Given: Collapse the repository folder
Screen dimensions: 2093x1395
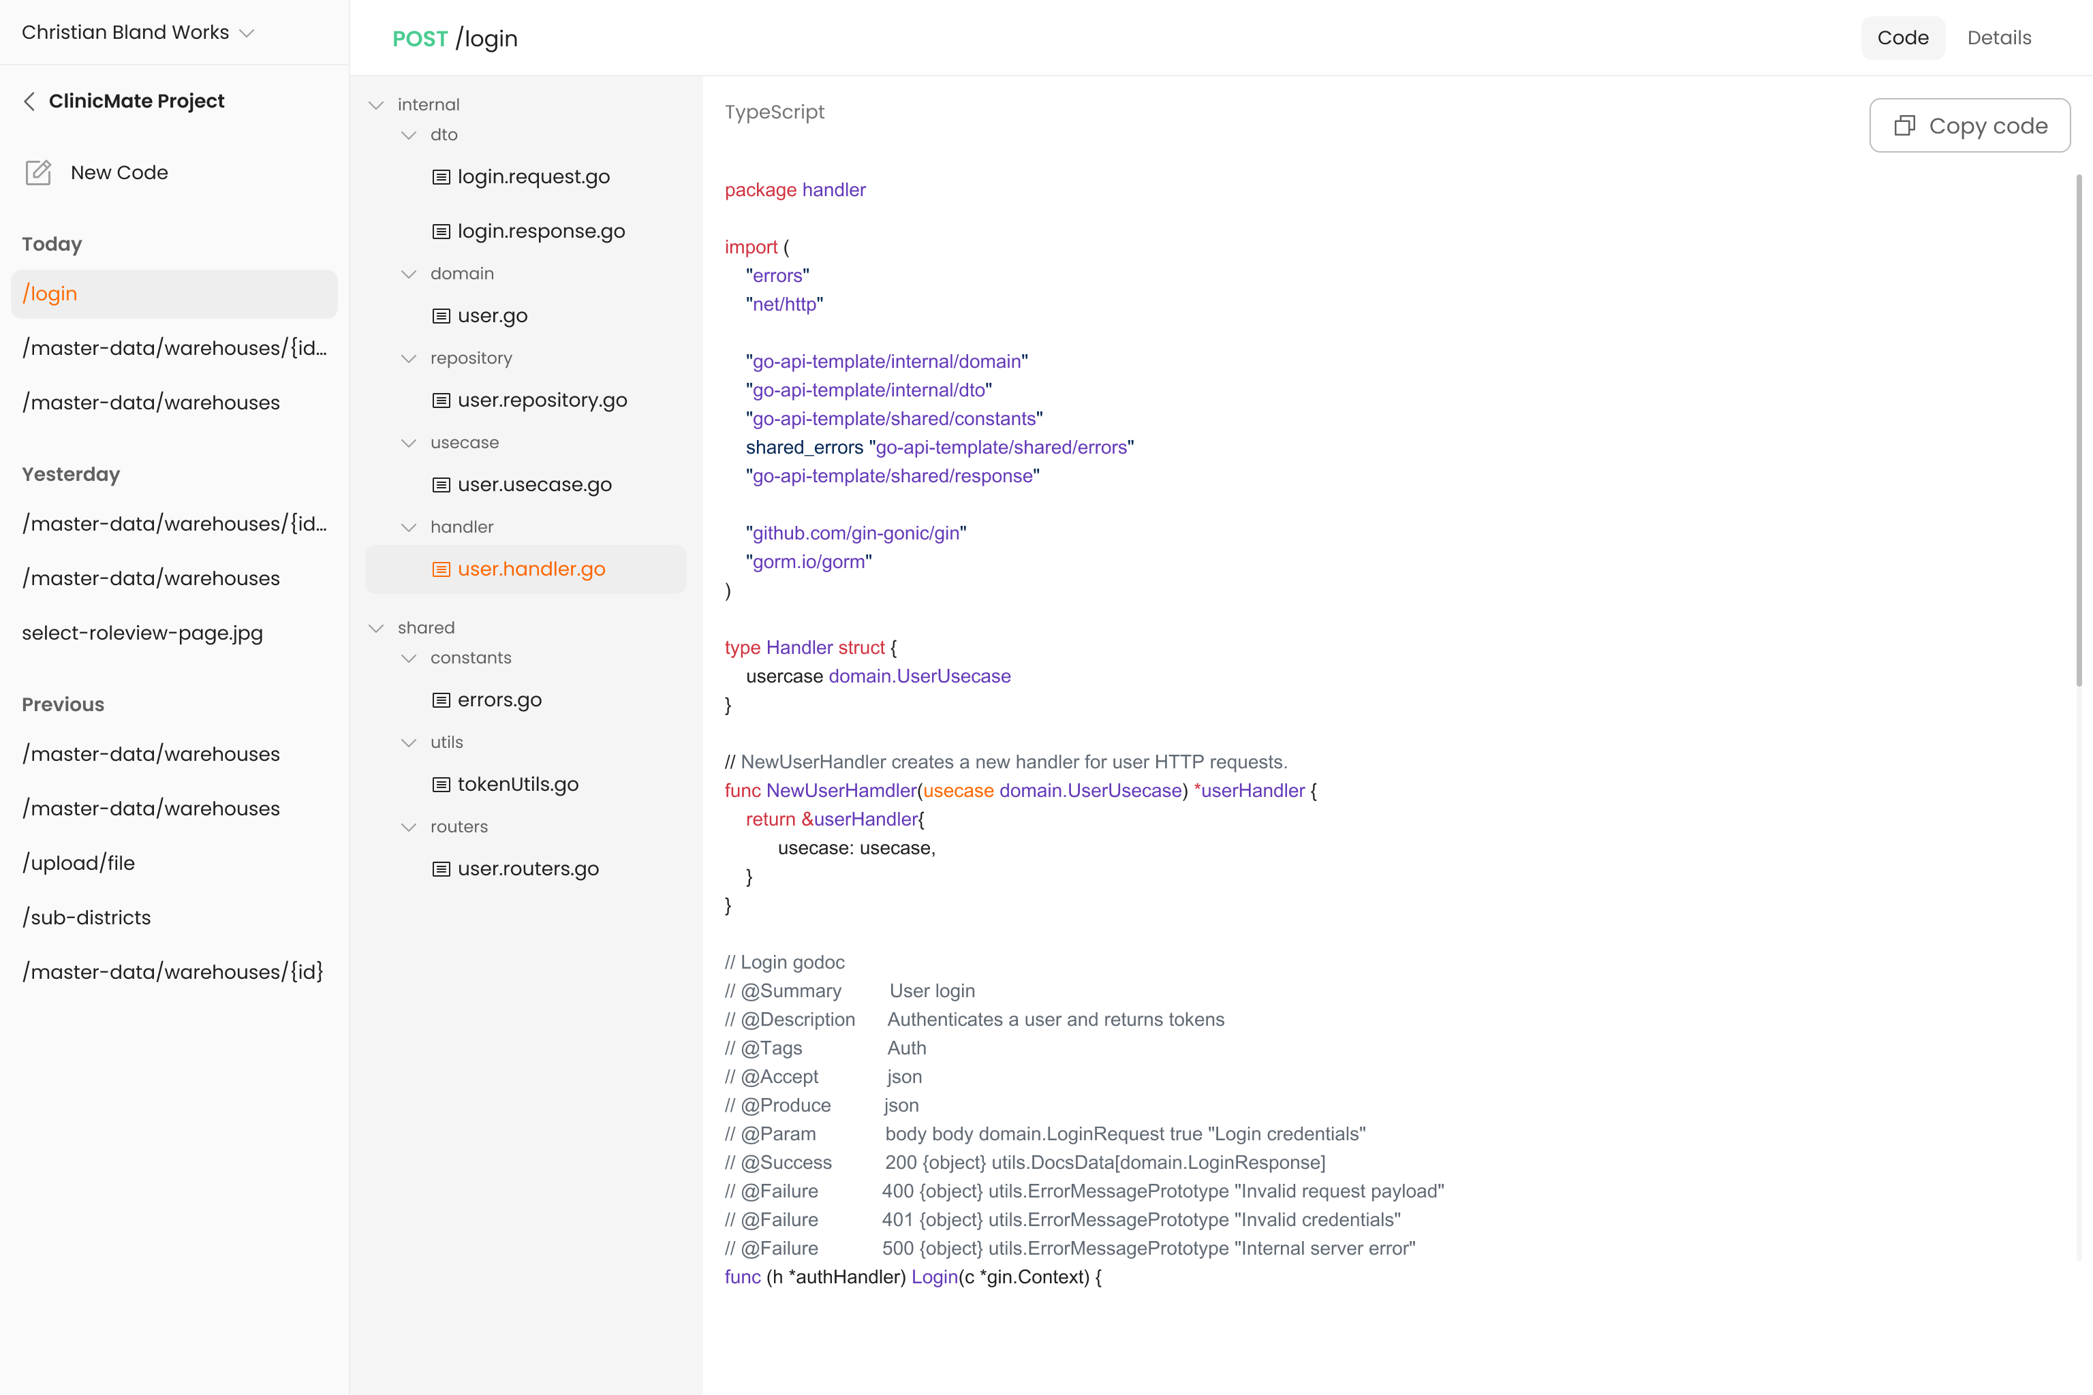Looking at the screenshot, I should tap(409, 358).
